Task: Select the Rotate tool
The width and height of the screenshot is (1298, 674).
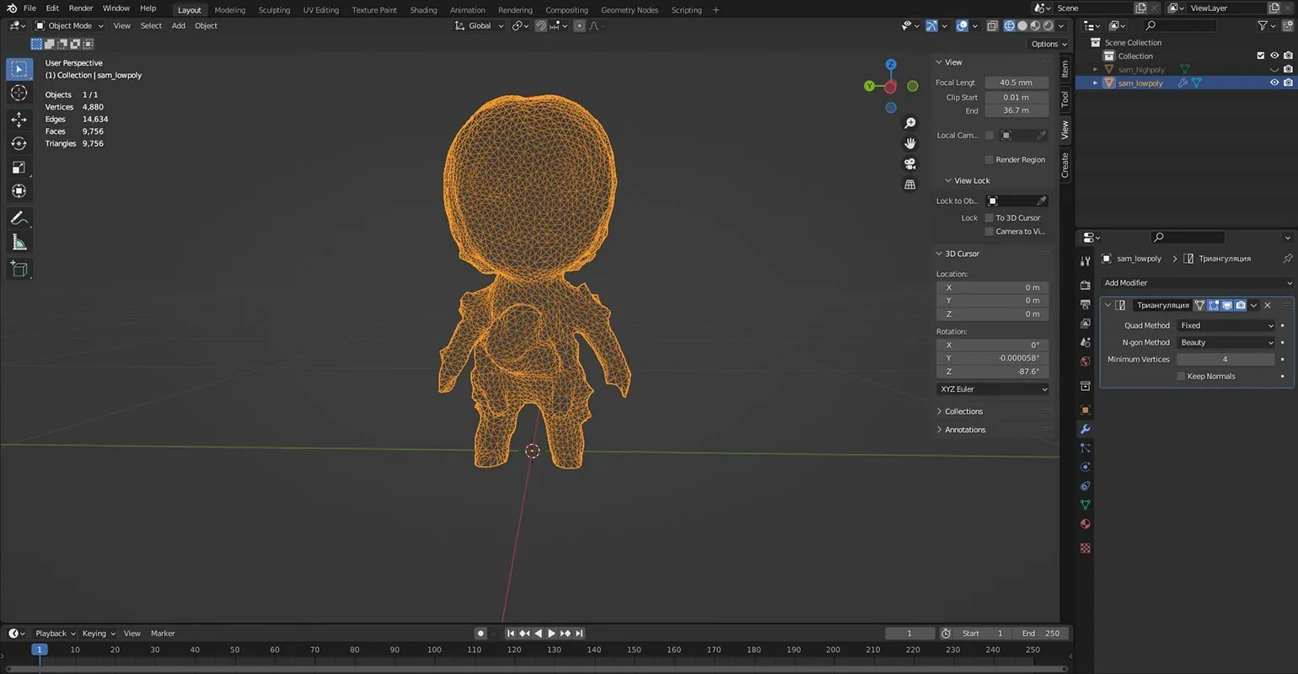Action: [x=19, y=143]
